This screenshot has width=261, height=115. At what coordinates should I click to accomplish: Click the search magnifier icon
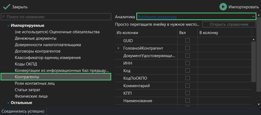click(x=4, y=17)
